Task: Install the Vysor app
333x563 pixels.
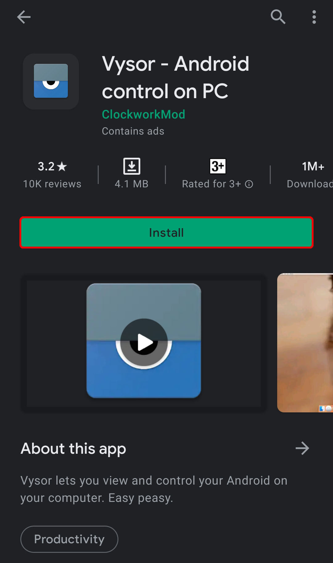Action: (x=166, y=232)
